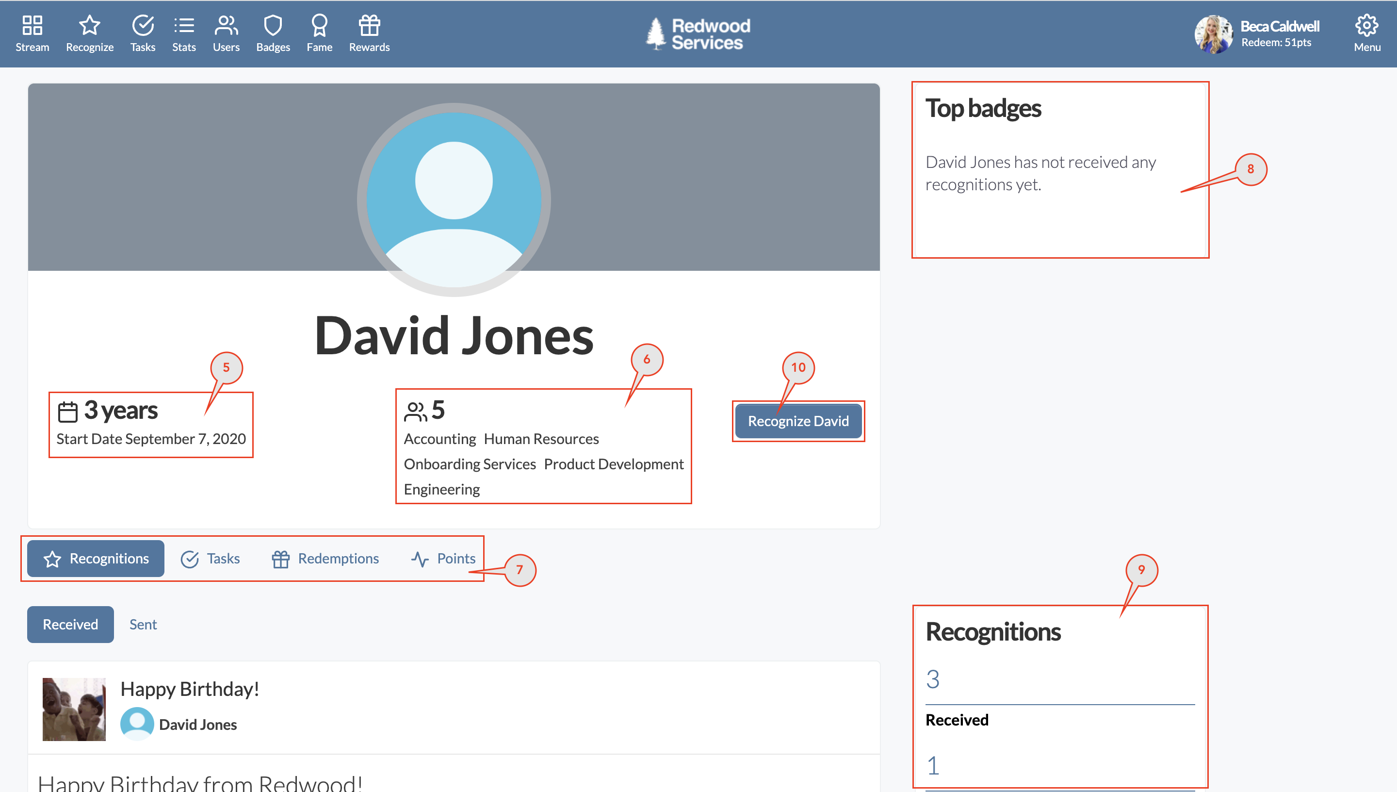
Task: Open the Users people icon
Action: [226, 25]
